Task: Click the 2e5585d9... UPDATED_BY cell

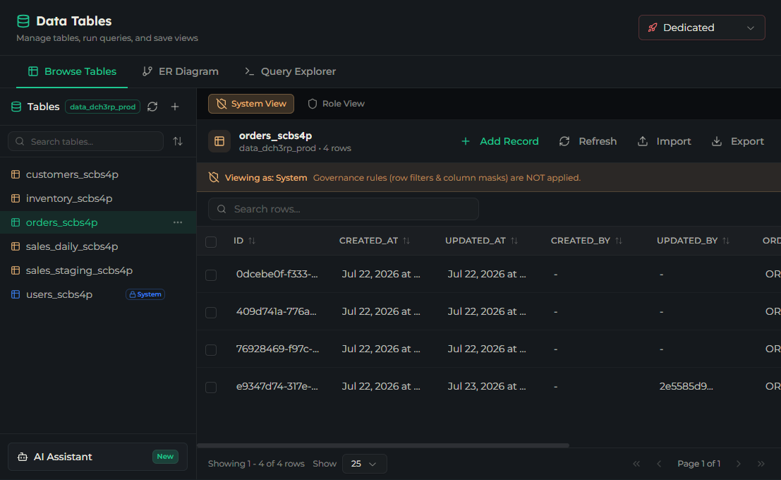Action: click(686, 386)
